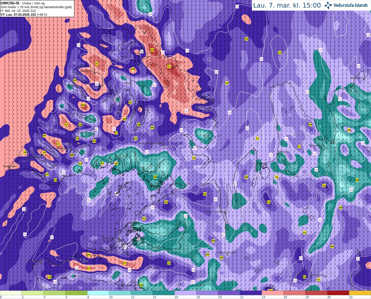Pick the light lavender 16–18 legend swatch
The image size is (371, 299).
click(185, 293)
